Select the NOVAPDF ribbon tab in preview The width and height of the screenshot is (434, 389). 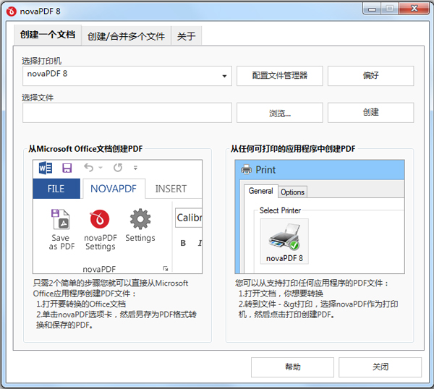pos(114,189)
